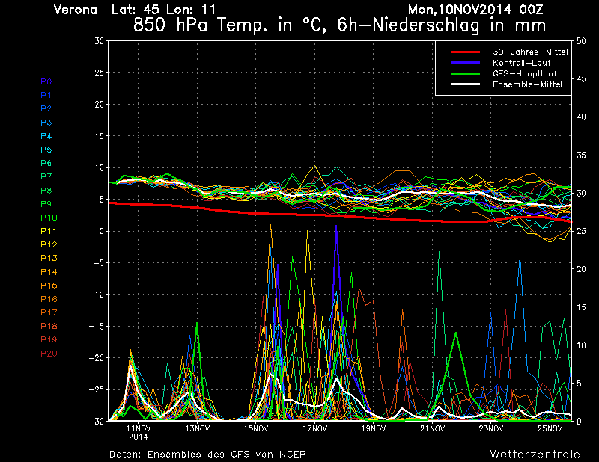The height and width of the screenshot is (462, 599).
Task: Click ensemble member label P10
Action: (49, 218)
